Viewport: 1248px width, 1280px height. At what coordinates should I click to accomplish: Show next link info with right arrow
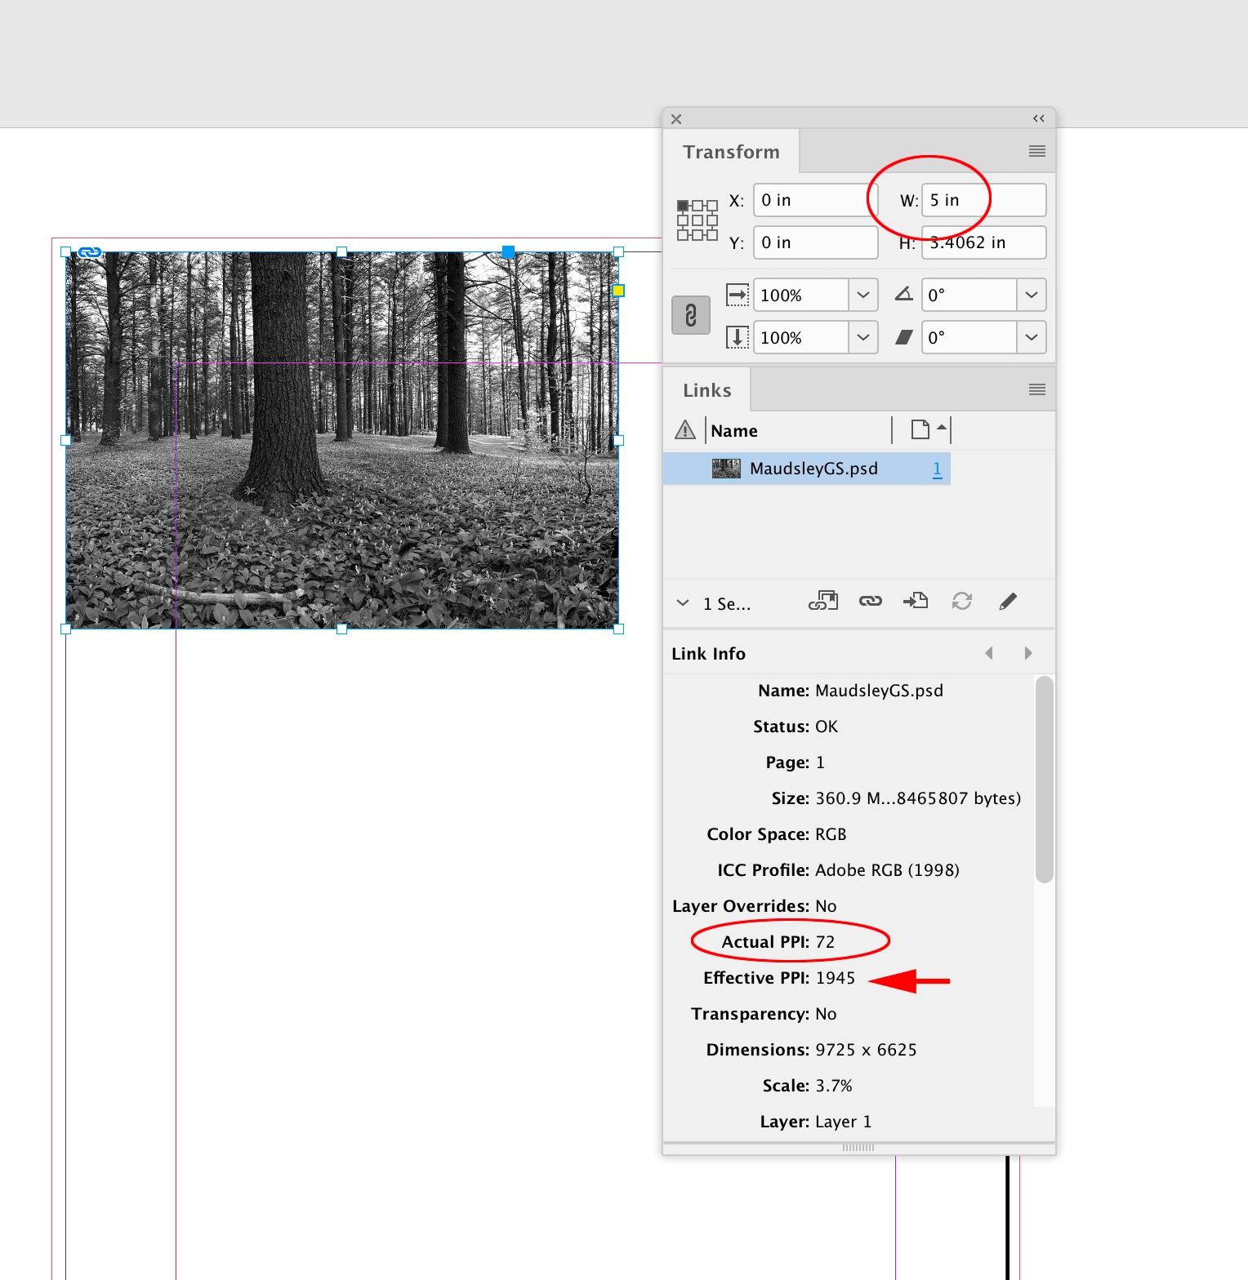(x=1028, y=653)
